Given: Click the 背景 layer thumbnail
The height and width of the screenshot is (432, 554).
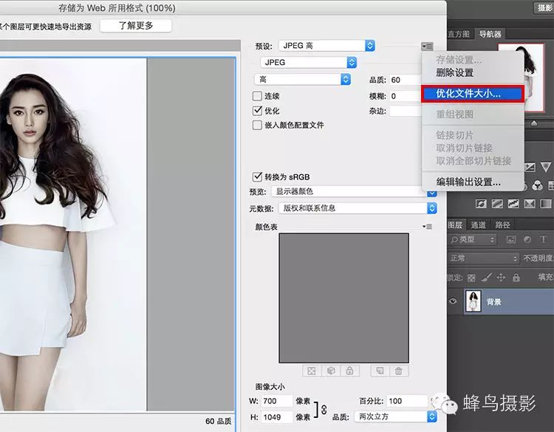Looking at the screenshot, I should [473, 301].
